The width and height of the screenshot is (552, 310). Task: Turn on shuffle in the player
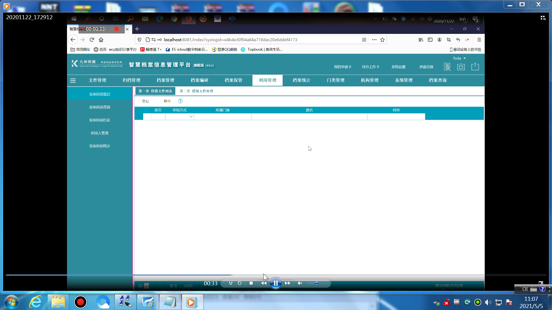pyautogui.click(x=231, y=283)
